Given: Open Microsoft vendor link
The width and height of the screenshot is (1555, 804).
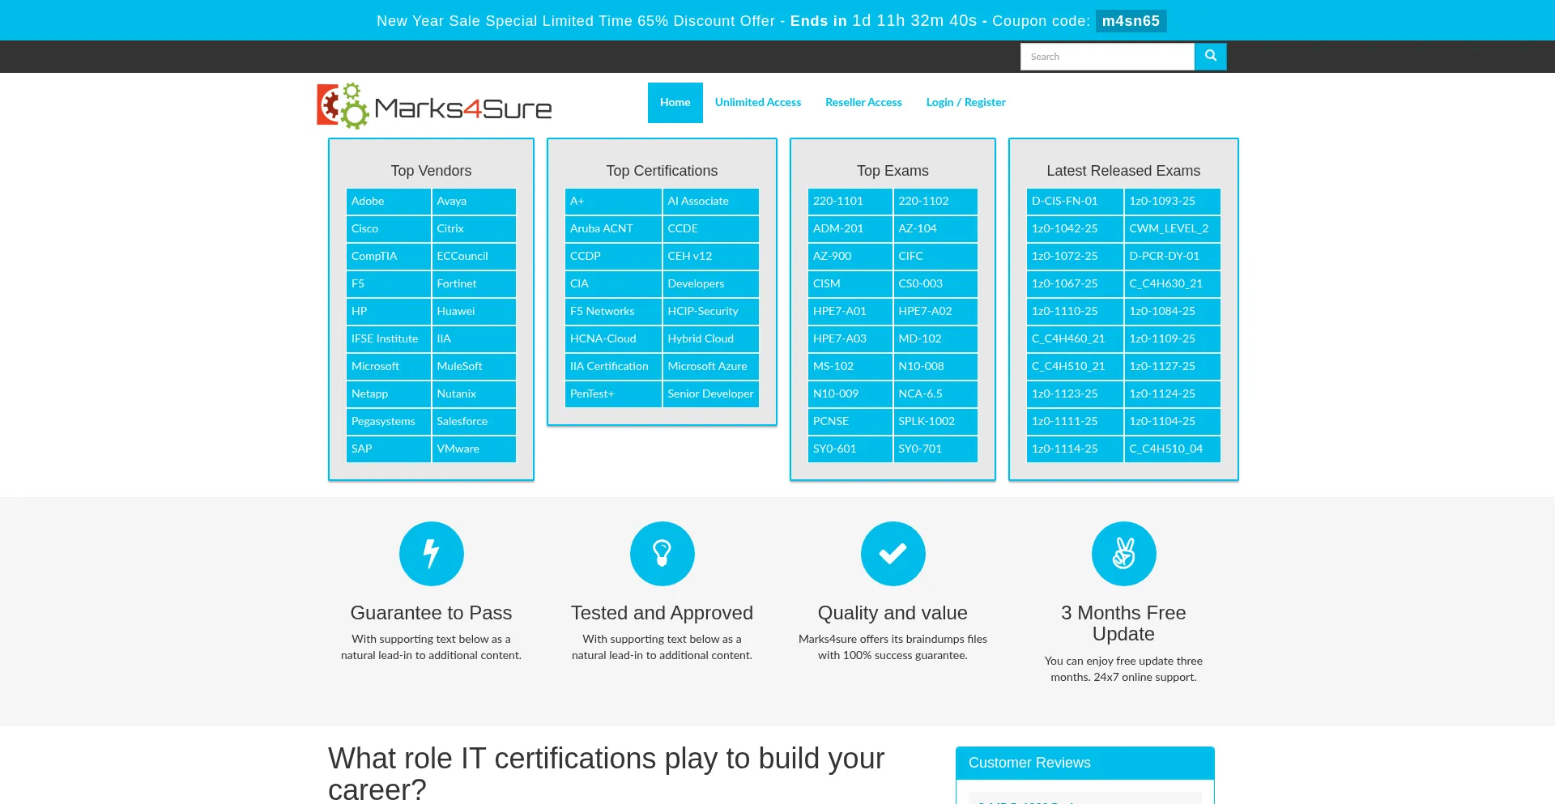Looking at the screenshot, I should pyautogui.click(x=388, y=366).
